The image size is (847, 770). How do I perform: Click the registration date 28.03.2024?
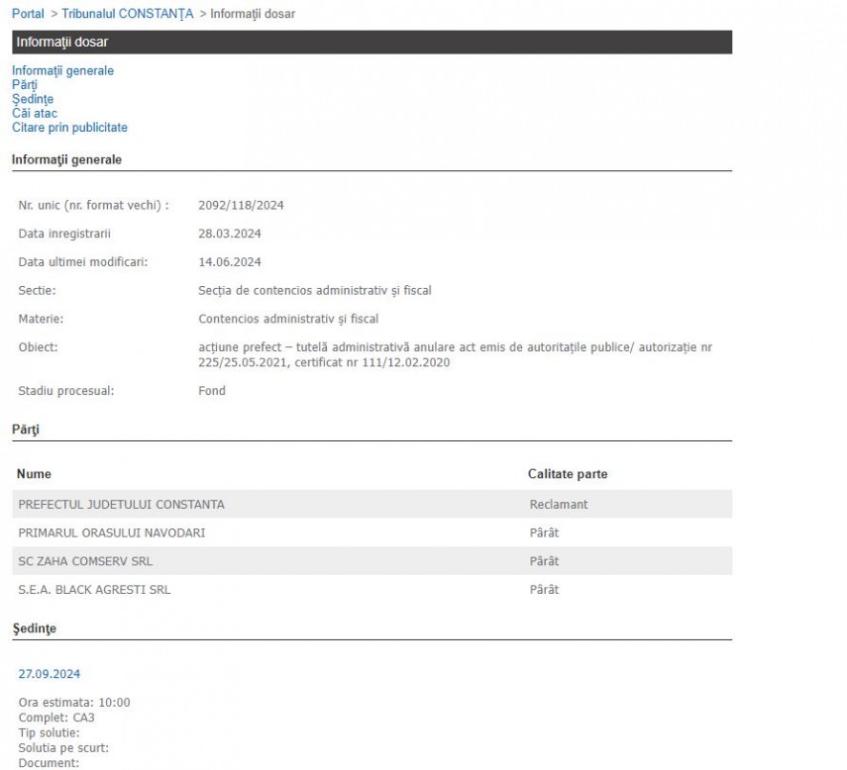[x=230, y=234]
